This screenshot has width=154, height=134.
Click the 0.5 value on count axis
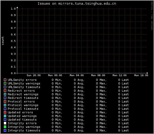pos(13,41)
